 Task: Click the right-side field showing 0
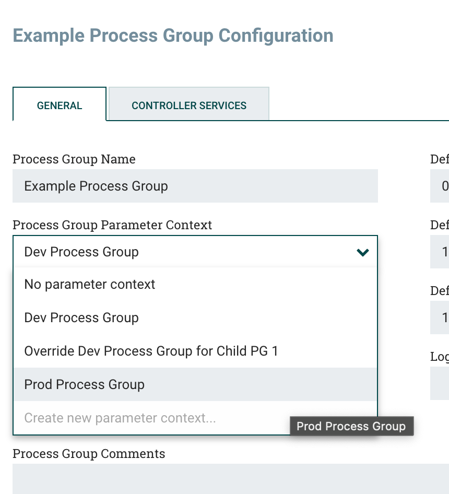440,186
